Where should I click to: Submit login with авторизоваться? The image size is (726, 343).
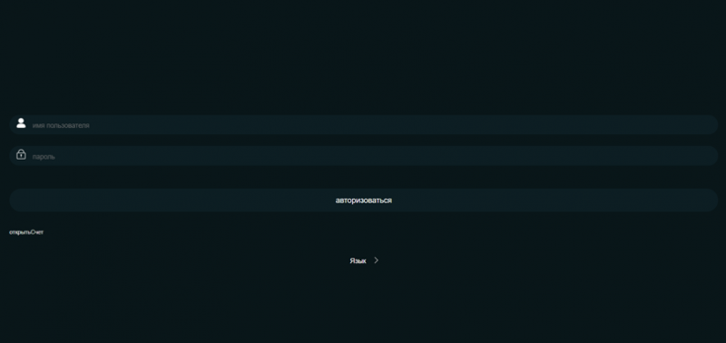(x=364, y=200)
